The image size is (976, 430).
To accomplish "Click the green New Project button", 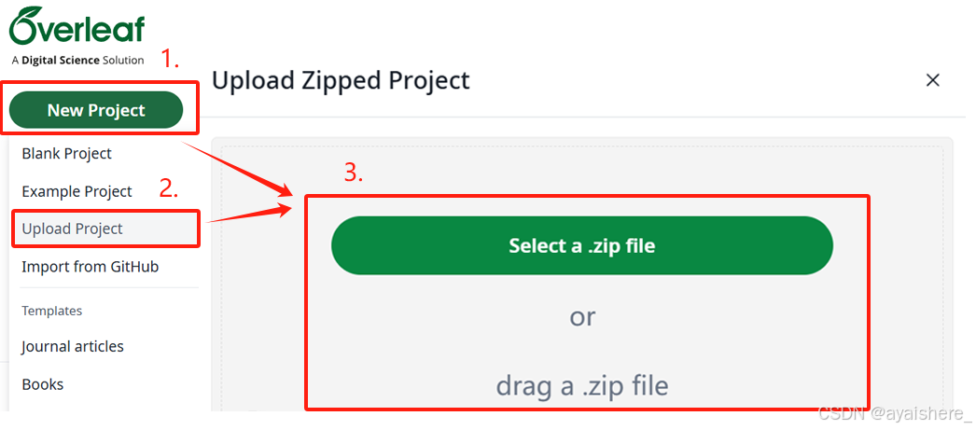I will (x=96, y=110).
